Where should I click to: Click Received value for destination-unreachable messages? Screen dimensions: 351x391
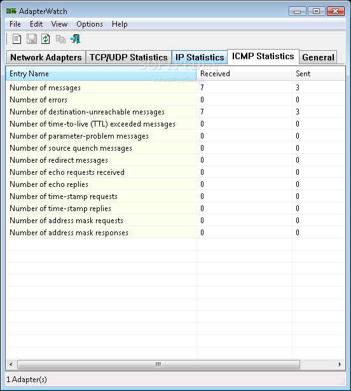[202, 112]
